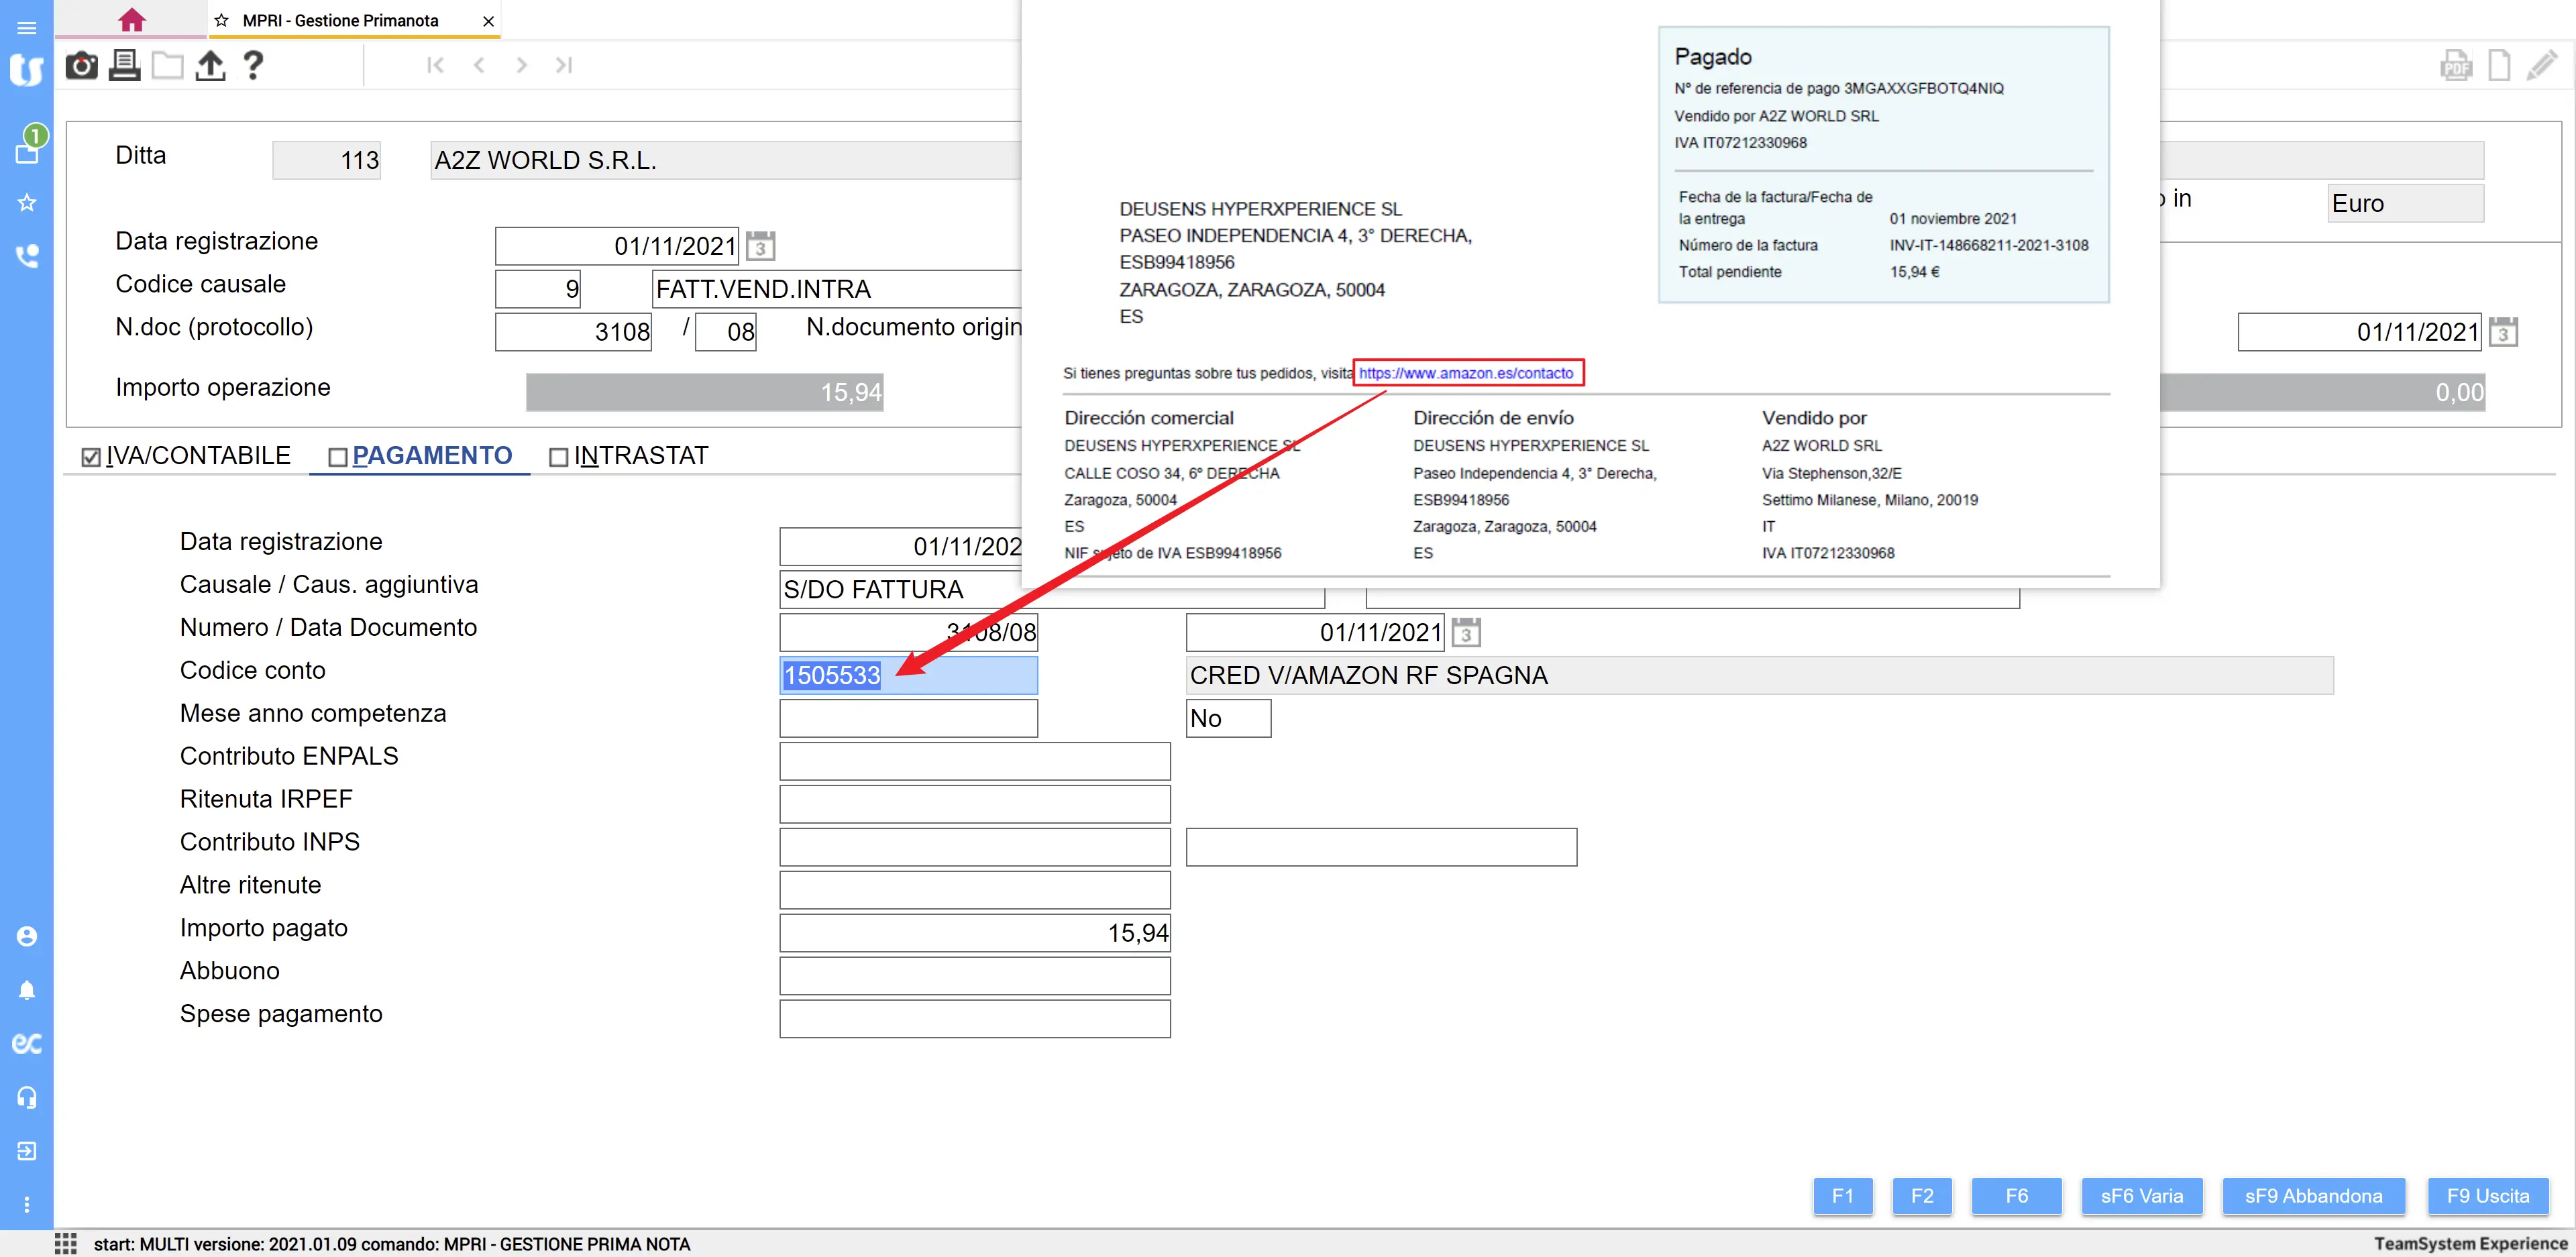The image size is (2576, 1257).
Task: Toggle the INTRASTAT checkbox
Action: tap(559, 457)
